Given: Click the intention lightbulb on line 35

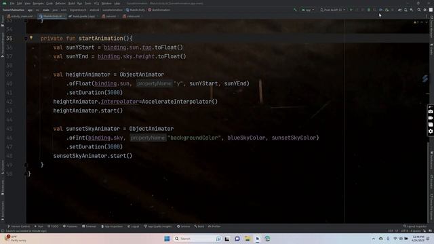Looking at the screenshot, I should point(31,38).
